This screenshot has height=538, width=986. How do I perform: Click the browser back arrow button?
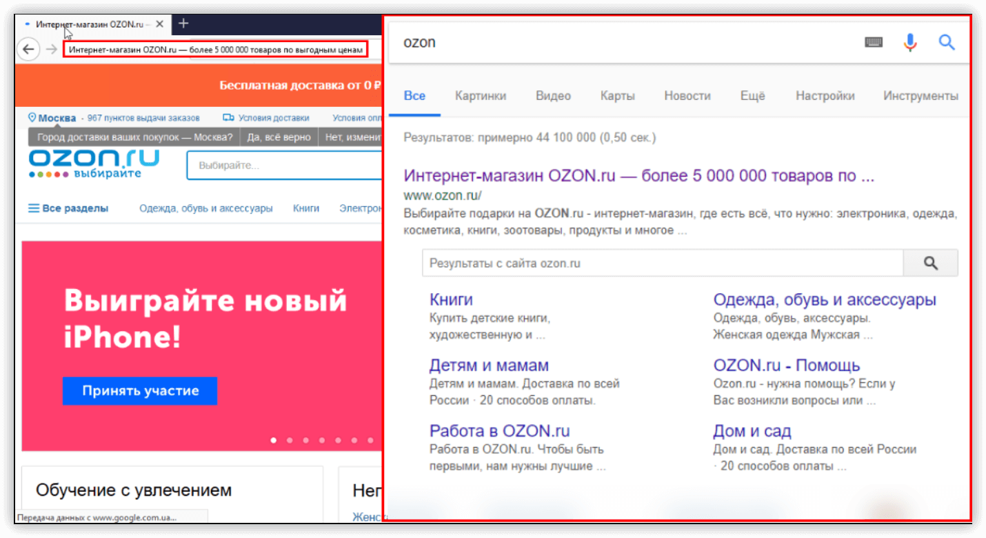pyautogui.click(x=28, y=49)
